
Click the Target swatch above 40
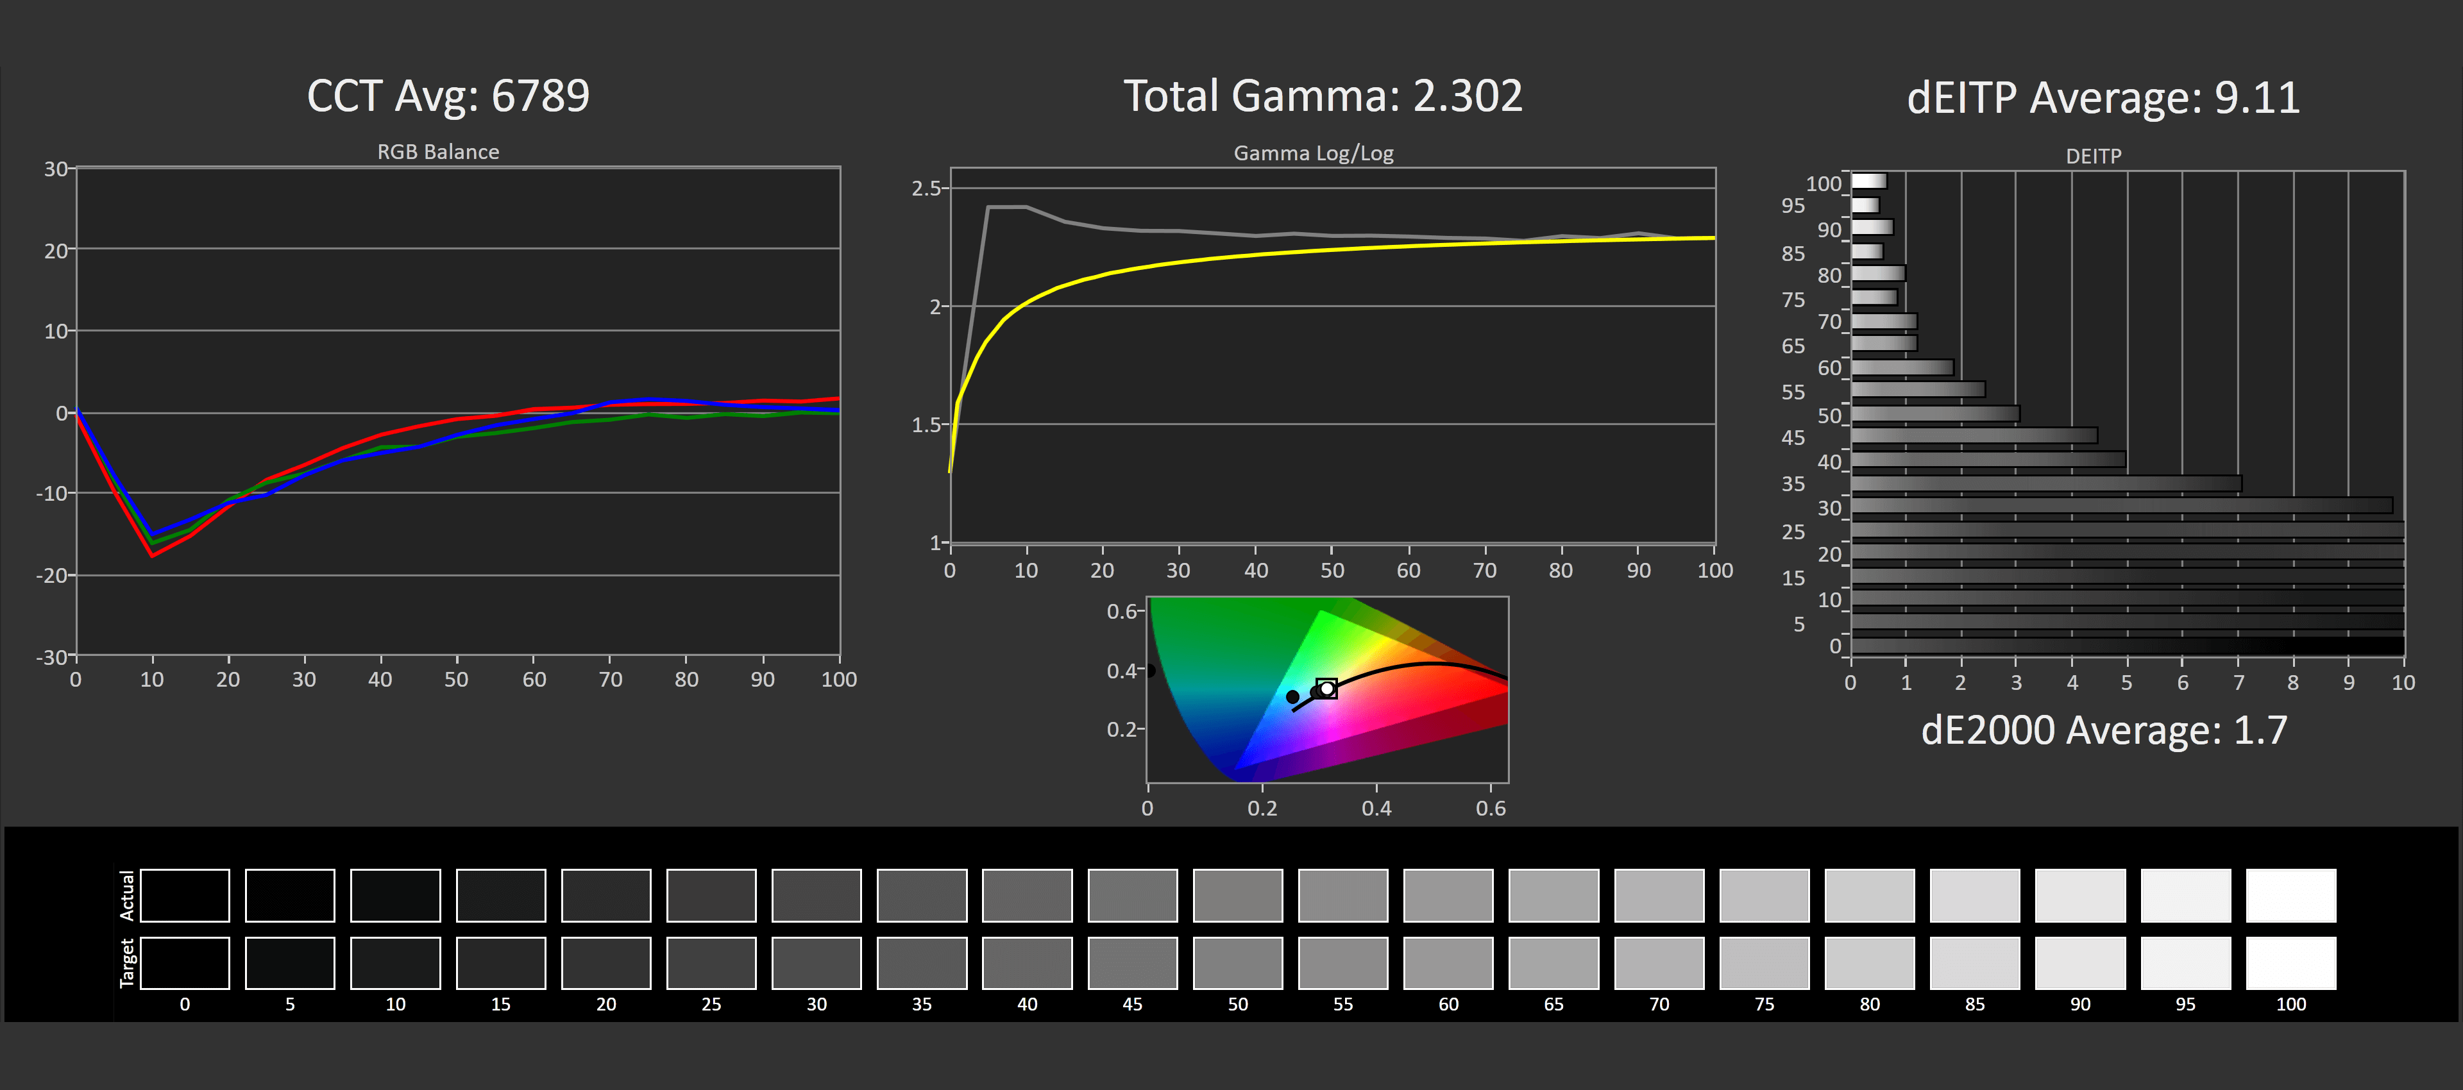[x=1027, y=963]
